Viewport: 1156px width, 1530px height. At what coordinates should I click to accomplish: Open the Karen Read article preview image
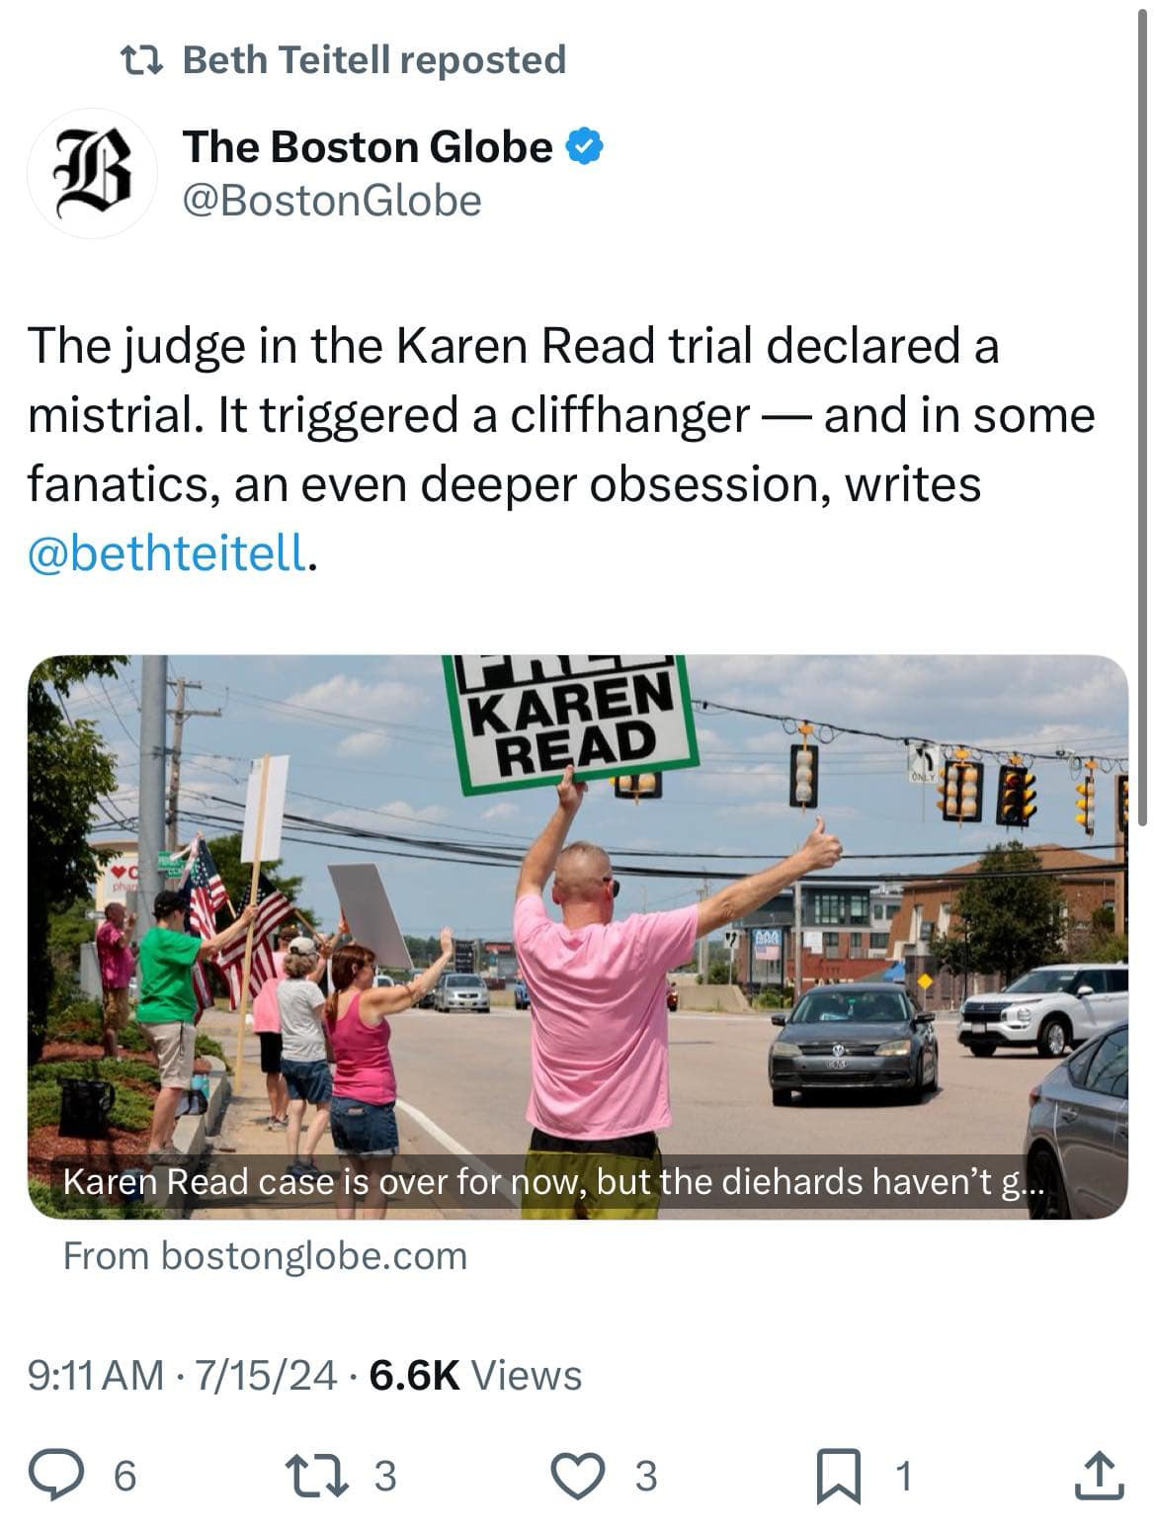tap(578, 936)
